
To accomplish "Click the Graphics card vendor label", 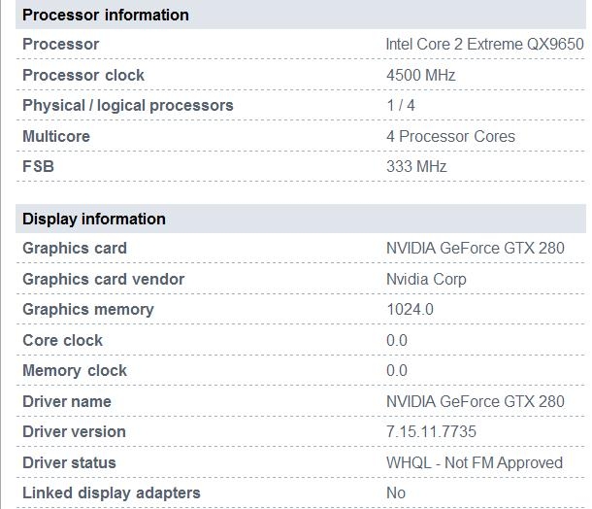I will point(103,279).
